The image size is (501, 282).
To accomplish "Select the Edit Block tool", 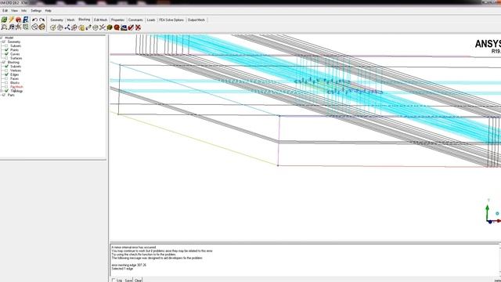I will point(74,28).
